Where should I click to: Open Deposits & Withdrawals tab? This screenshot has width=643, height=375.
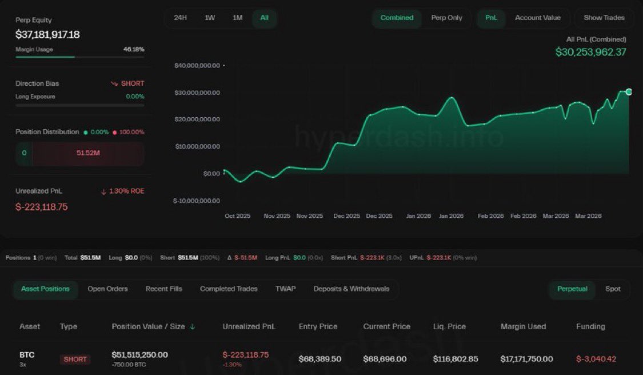pos(352,289)
